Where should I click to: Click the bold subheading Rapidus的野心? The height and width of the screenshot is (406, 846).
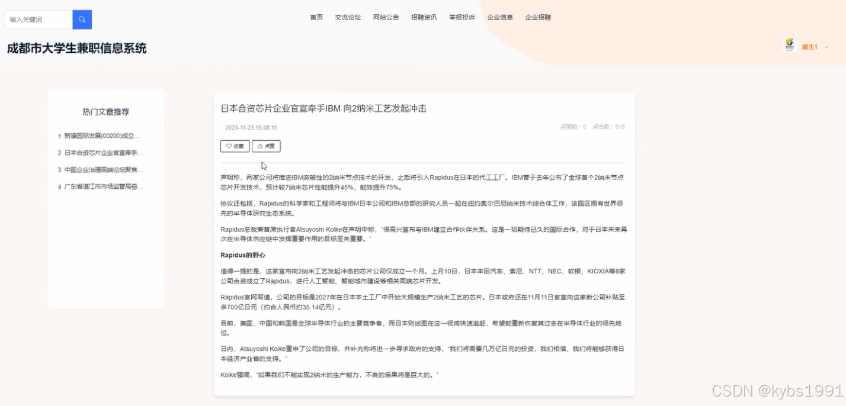click(x=243, y=255)
